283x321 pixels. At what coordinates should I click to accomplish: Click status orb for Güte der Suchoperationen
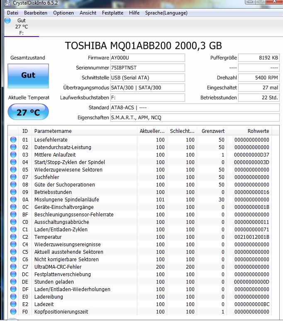coord(13,184)
